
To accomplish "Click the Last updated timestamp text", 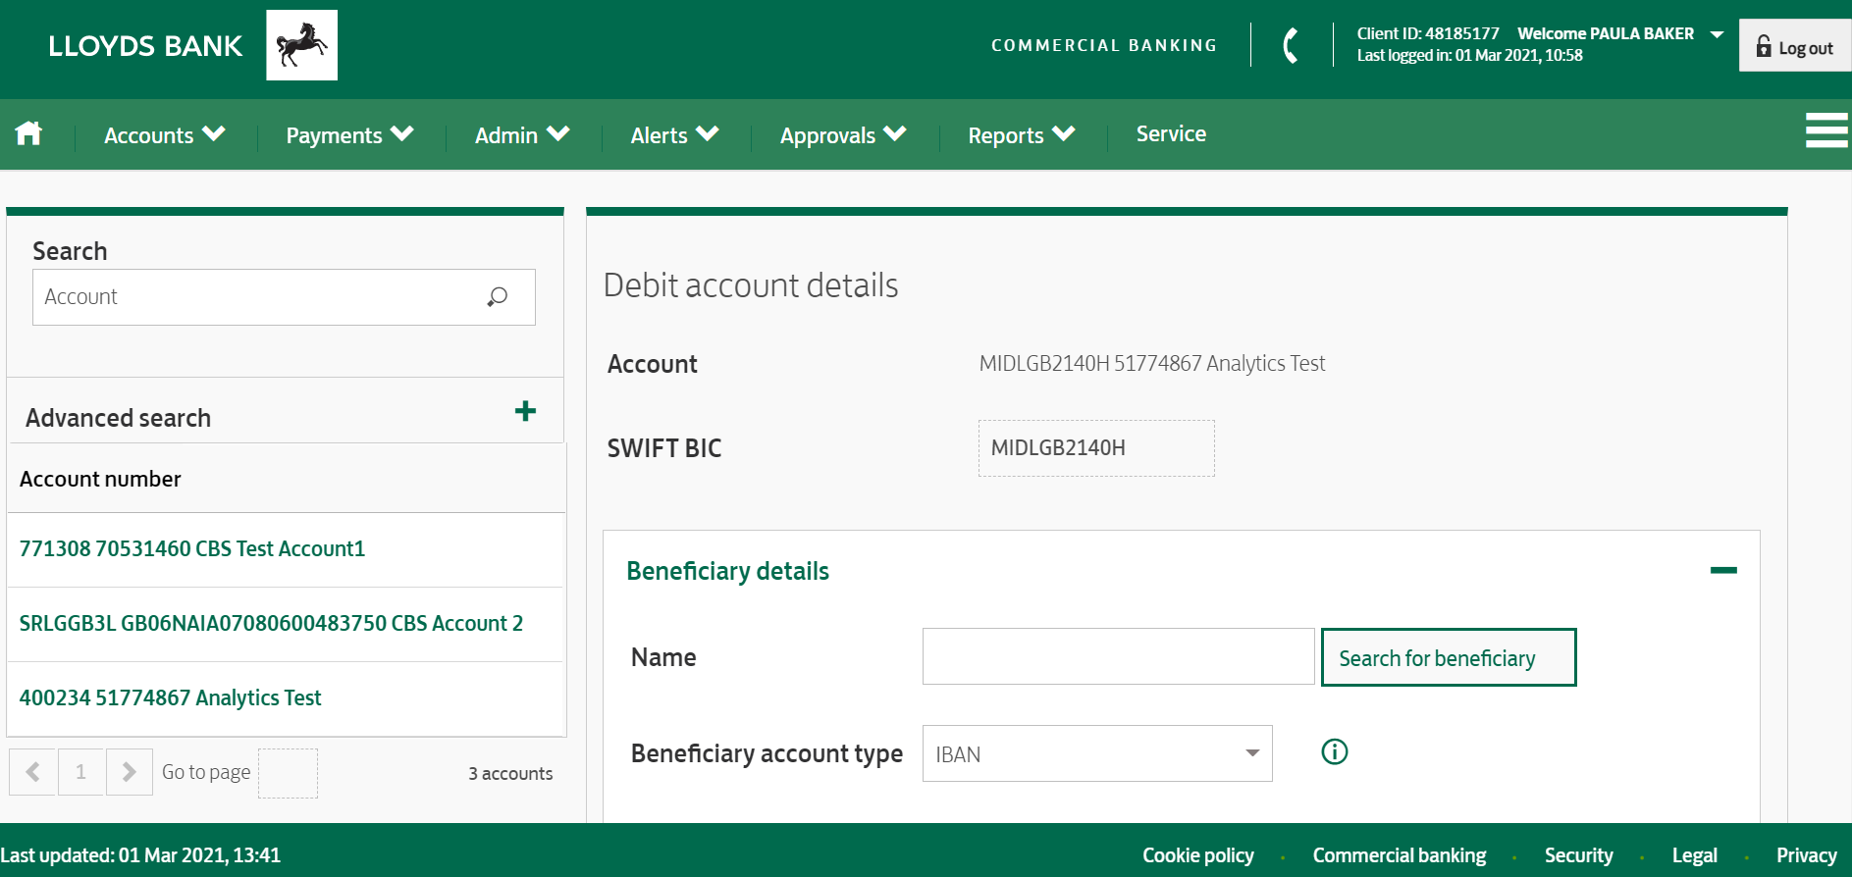I will (140, 855).
